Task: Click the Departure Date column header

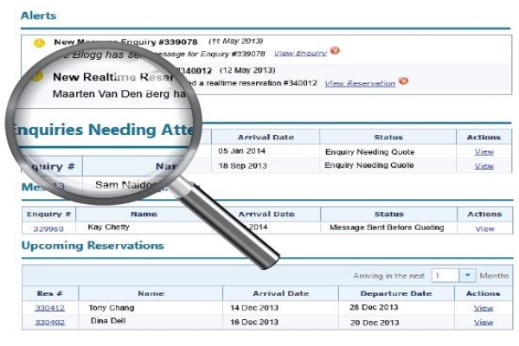Action: click(396, 293)
